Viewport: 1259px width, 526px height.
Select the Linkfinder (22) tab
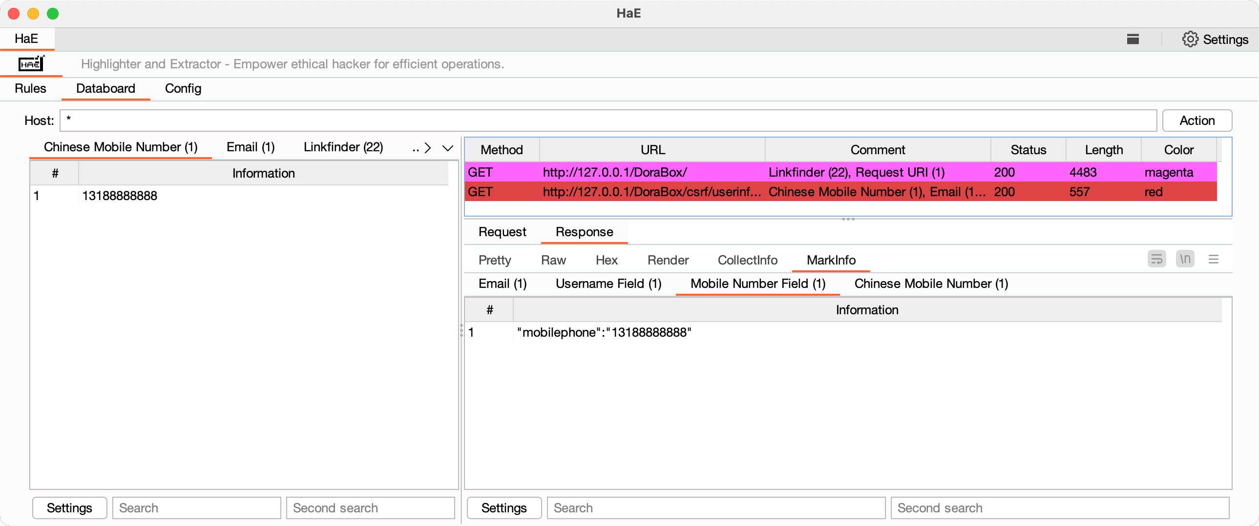click(343, 147)
